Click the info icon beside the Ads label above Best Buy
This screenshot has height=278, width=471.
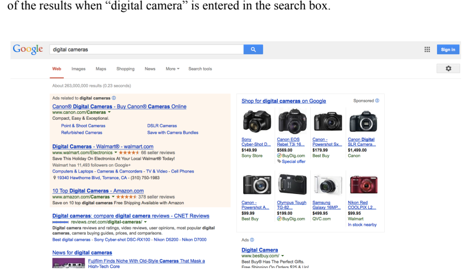pos(252,240)
